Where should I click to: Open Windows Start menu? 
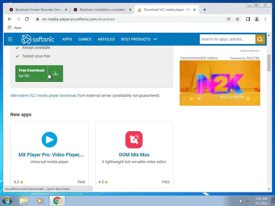(7, 201)
